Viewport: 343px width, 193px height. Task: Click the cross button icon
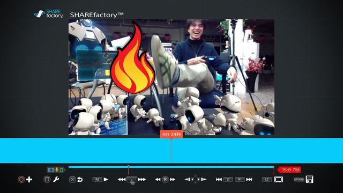(72, 180)
